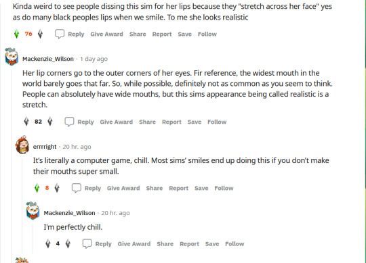Upvote Mackenzie_Wilson's comment with 82 points
Image resolution: width=366 pixels, height=263 pixels.
click(x=26, y=122)
